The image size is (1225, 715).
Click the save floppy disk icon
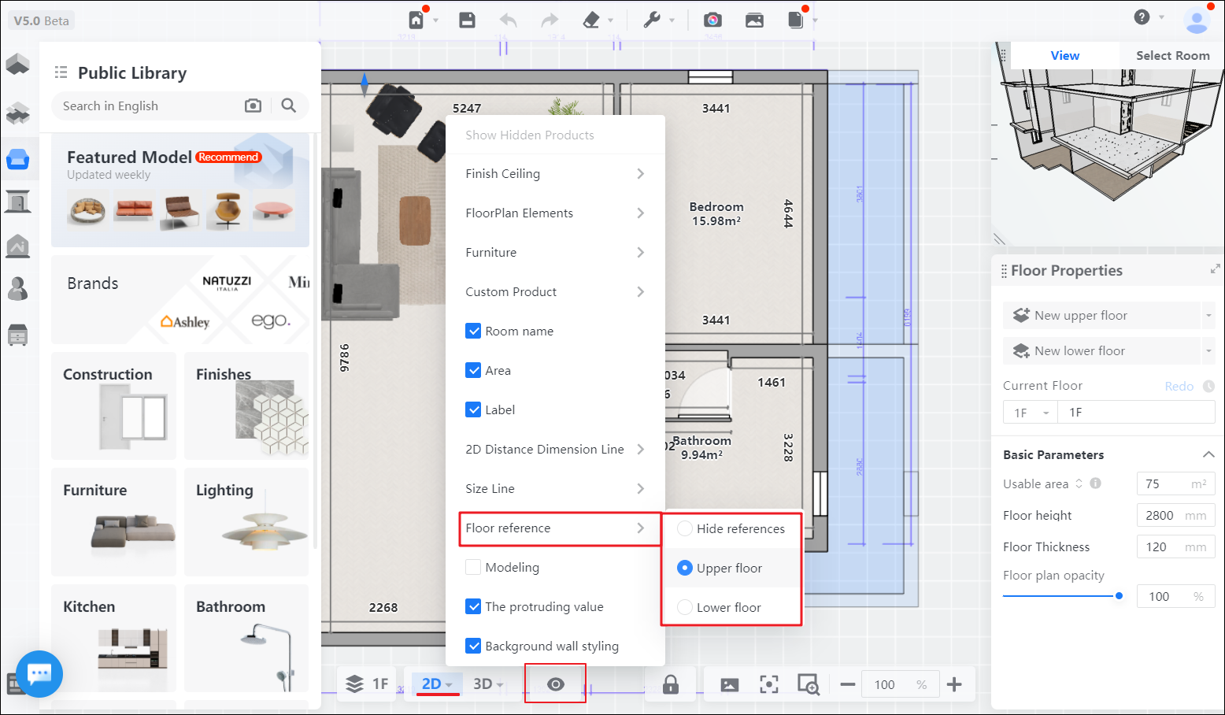(x=467, y=20)
